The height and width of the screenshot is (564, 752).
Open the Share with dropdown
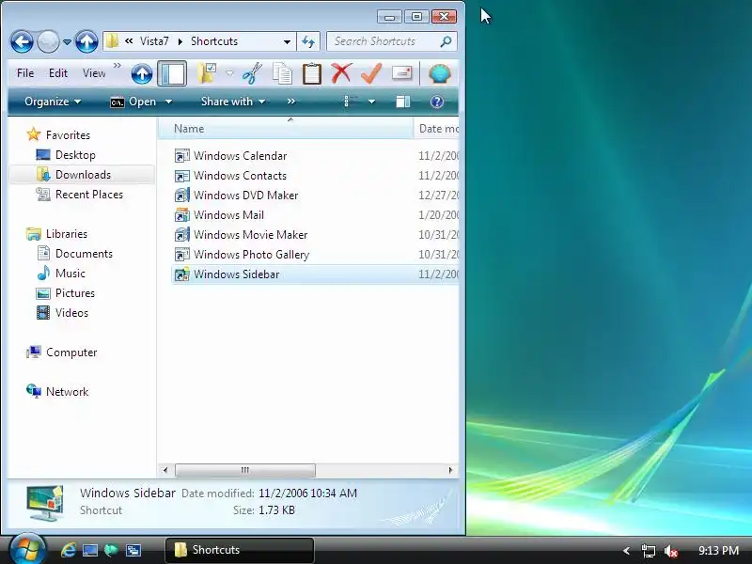[233, 102]
